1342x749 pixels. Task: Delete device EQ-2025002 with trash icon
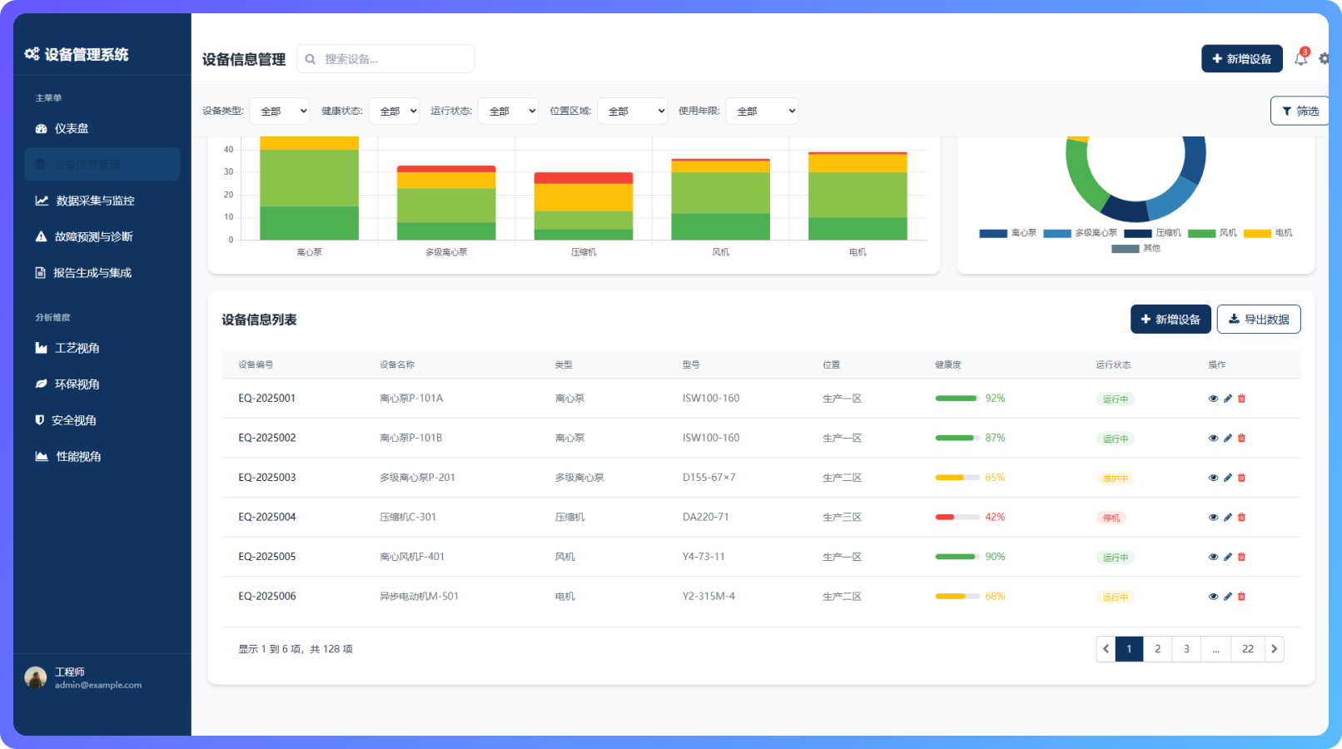pyautogui.click(x=1241, y=438)
